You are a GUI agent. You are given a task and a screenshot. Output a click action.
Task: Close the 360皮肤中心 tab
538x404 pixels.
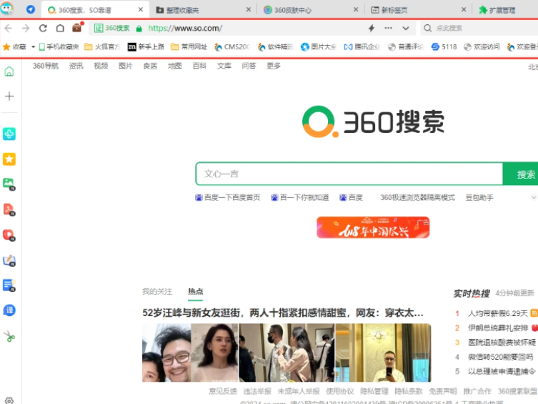pos(356,9)
